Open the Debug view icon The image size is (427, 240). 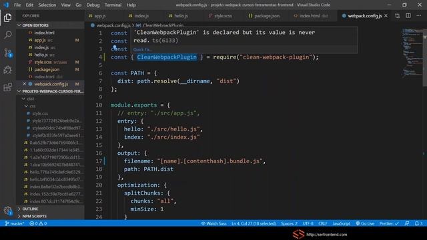[7, 70]
